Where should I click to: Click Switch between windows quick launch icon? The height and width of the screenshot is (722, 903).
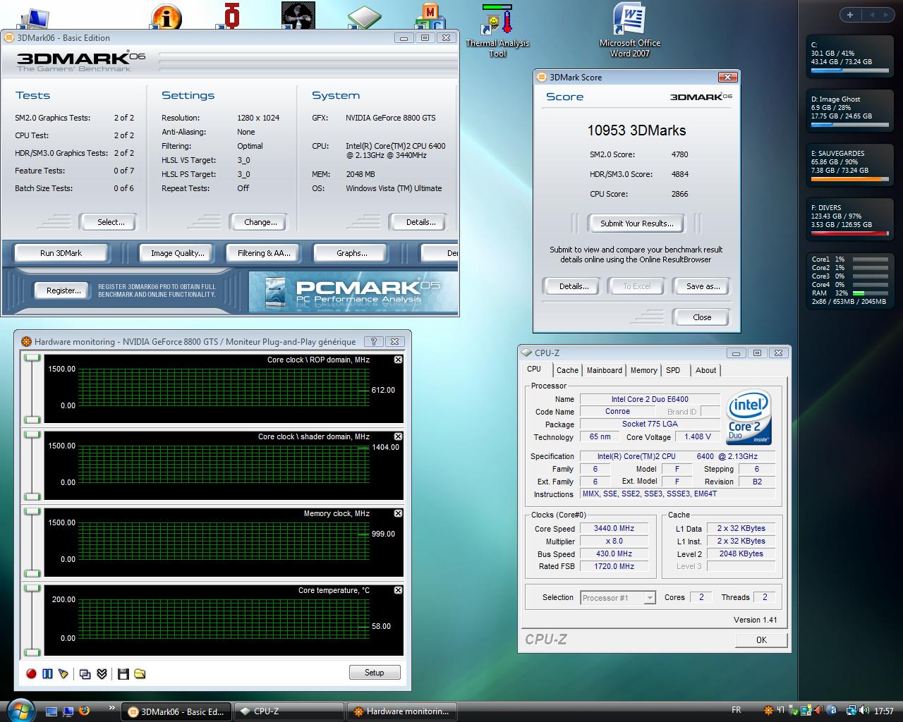coord(68,711)
